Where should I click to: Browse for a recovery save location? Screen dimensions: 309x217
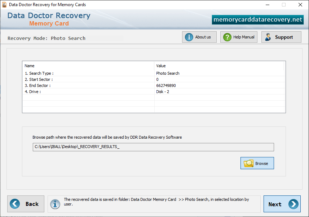(257, 163)
